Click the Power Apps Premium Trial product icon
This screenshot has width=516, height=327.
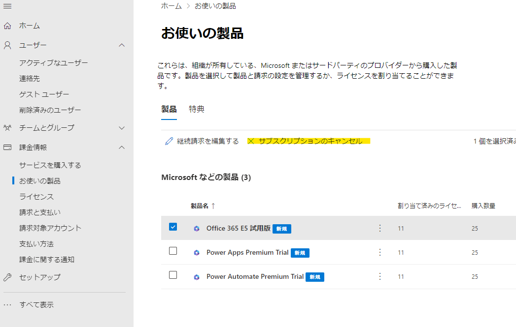[197, 252]
